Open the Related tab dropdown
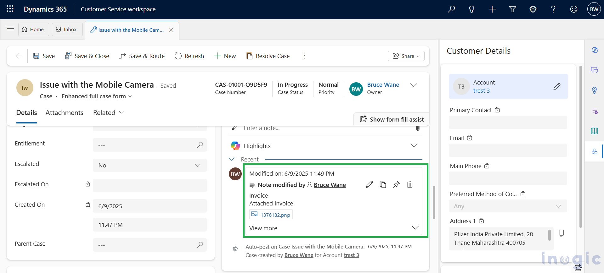Viewport: 604px width, 273px height. (109, 112)
